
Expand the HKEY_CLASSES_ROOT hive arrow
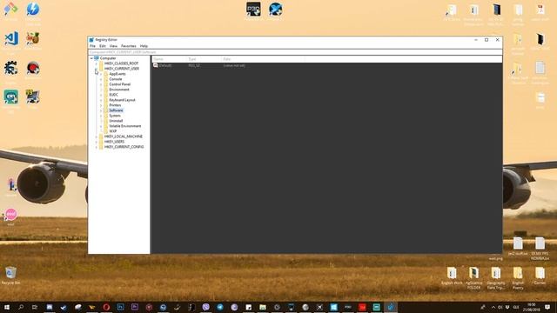pos(97,63)
